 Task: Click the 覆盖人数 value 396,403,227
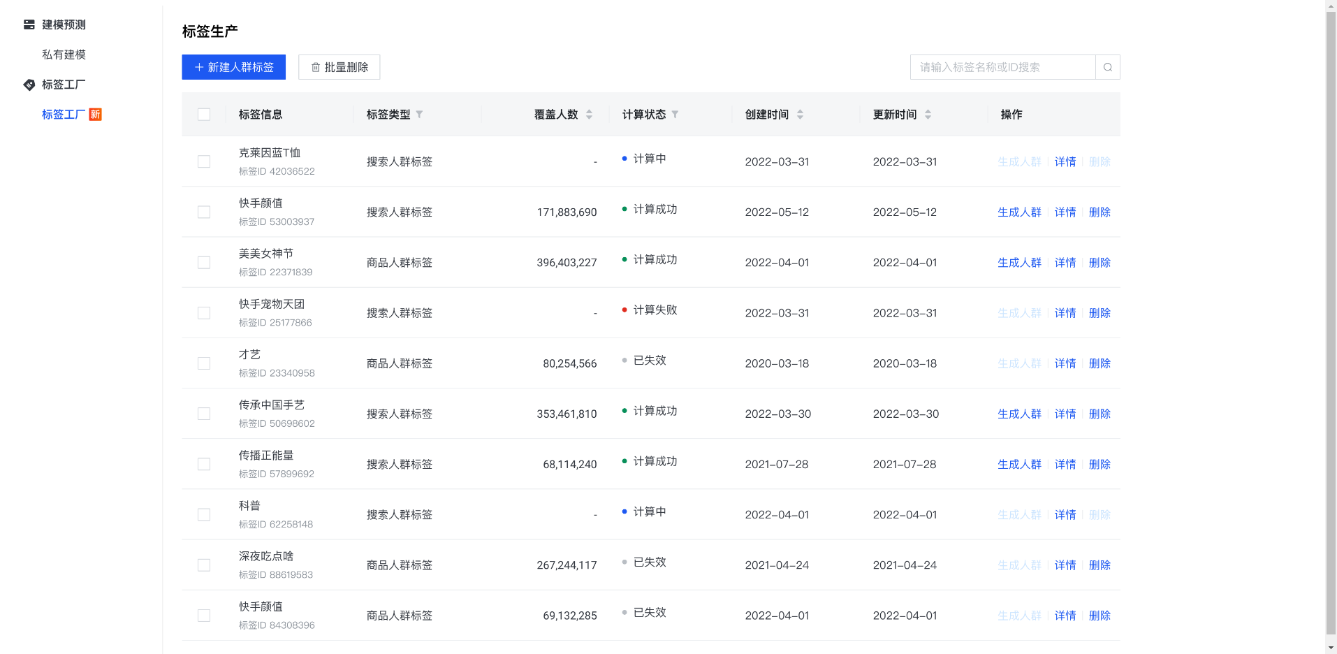click(x=567, y=263)
